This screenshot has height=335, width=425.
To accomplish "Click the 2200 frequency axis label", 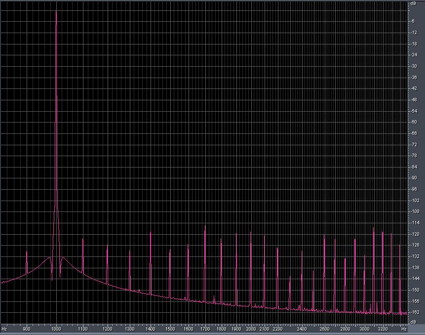I will (x=277, y=329).
